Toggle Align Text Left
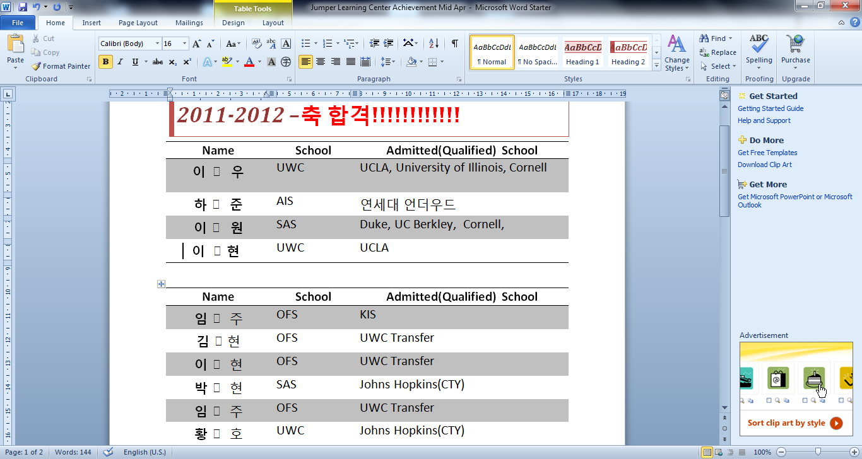This screenshot has height=459, width=862. pos(305,62)
